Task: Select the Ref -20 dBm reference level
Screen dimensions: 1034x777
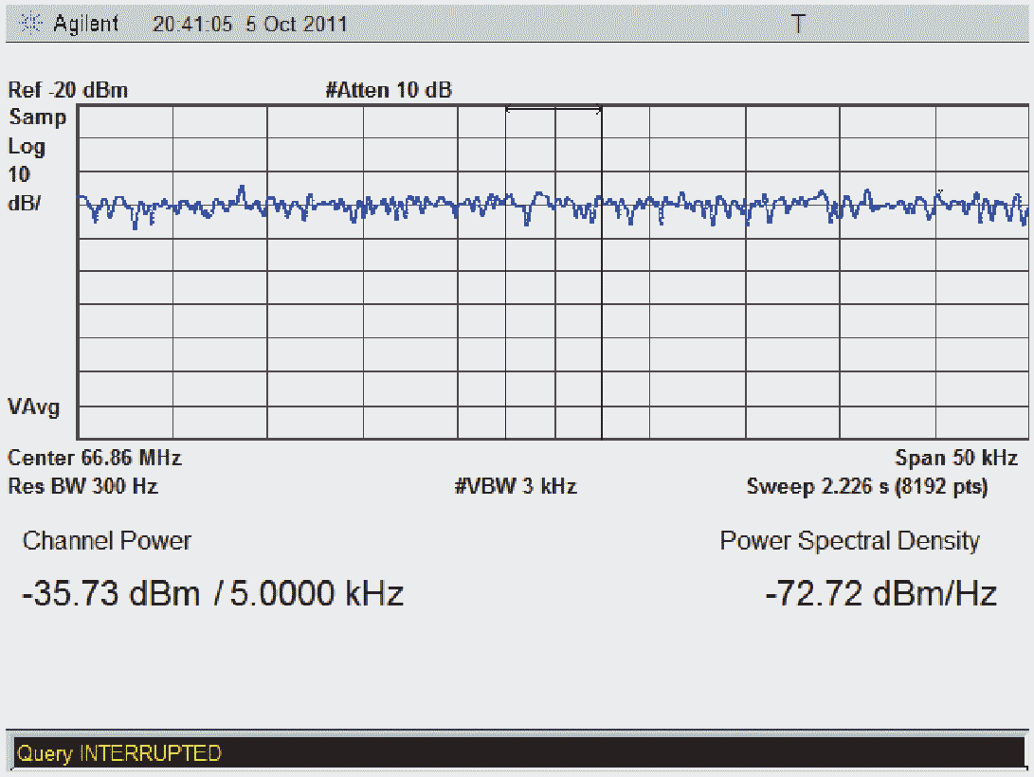Action: click(x=67, y=91)
